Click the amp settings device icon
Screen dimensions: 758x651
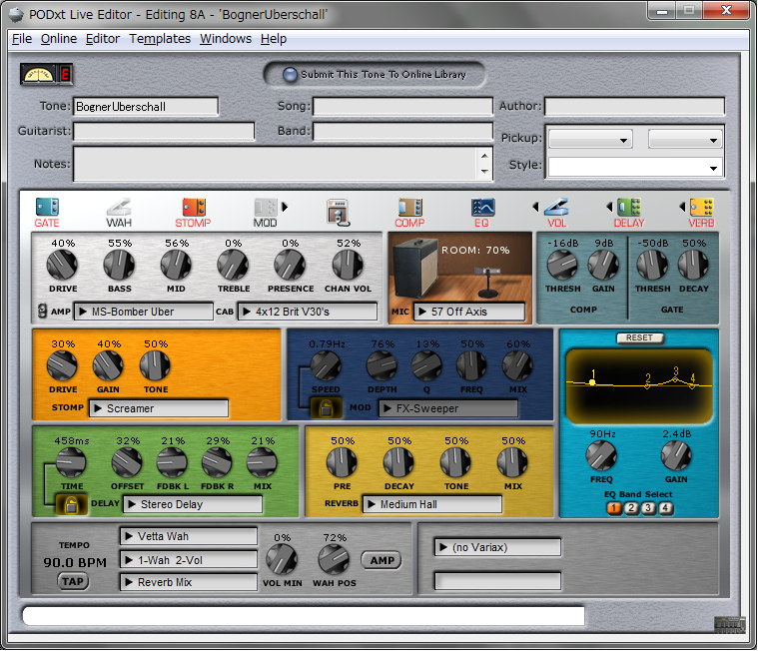click(x=338, y=212)
